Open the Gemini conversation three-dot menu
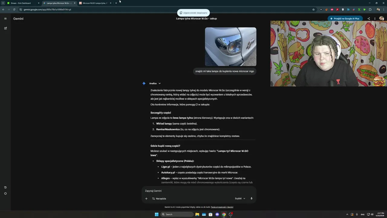387x218 pixels. click(375, 18)
